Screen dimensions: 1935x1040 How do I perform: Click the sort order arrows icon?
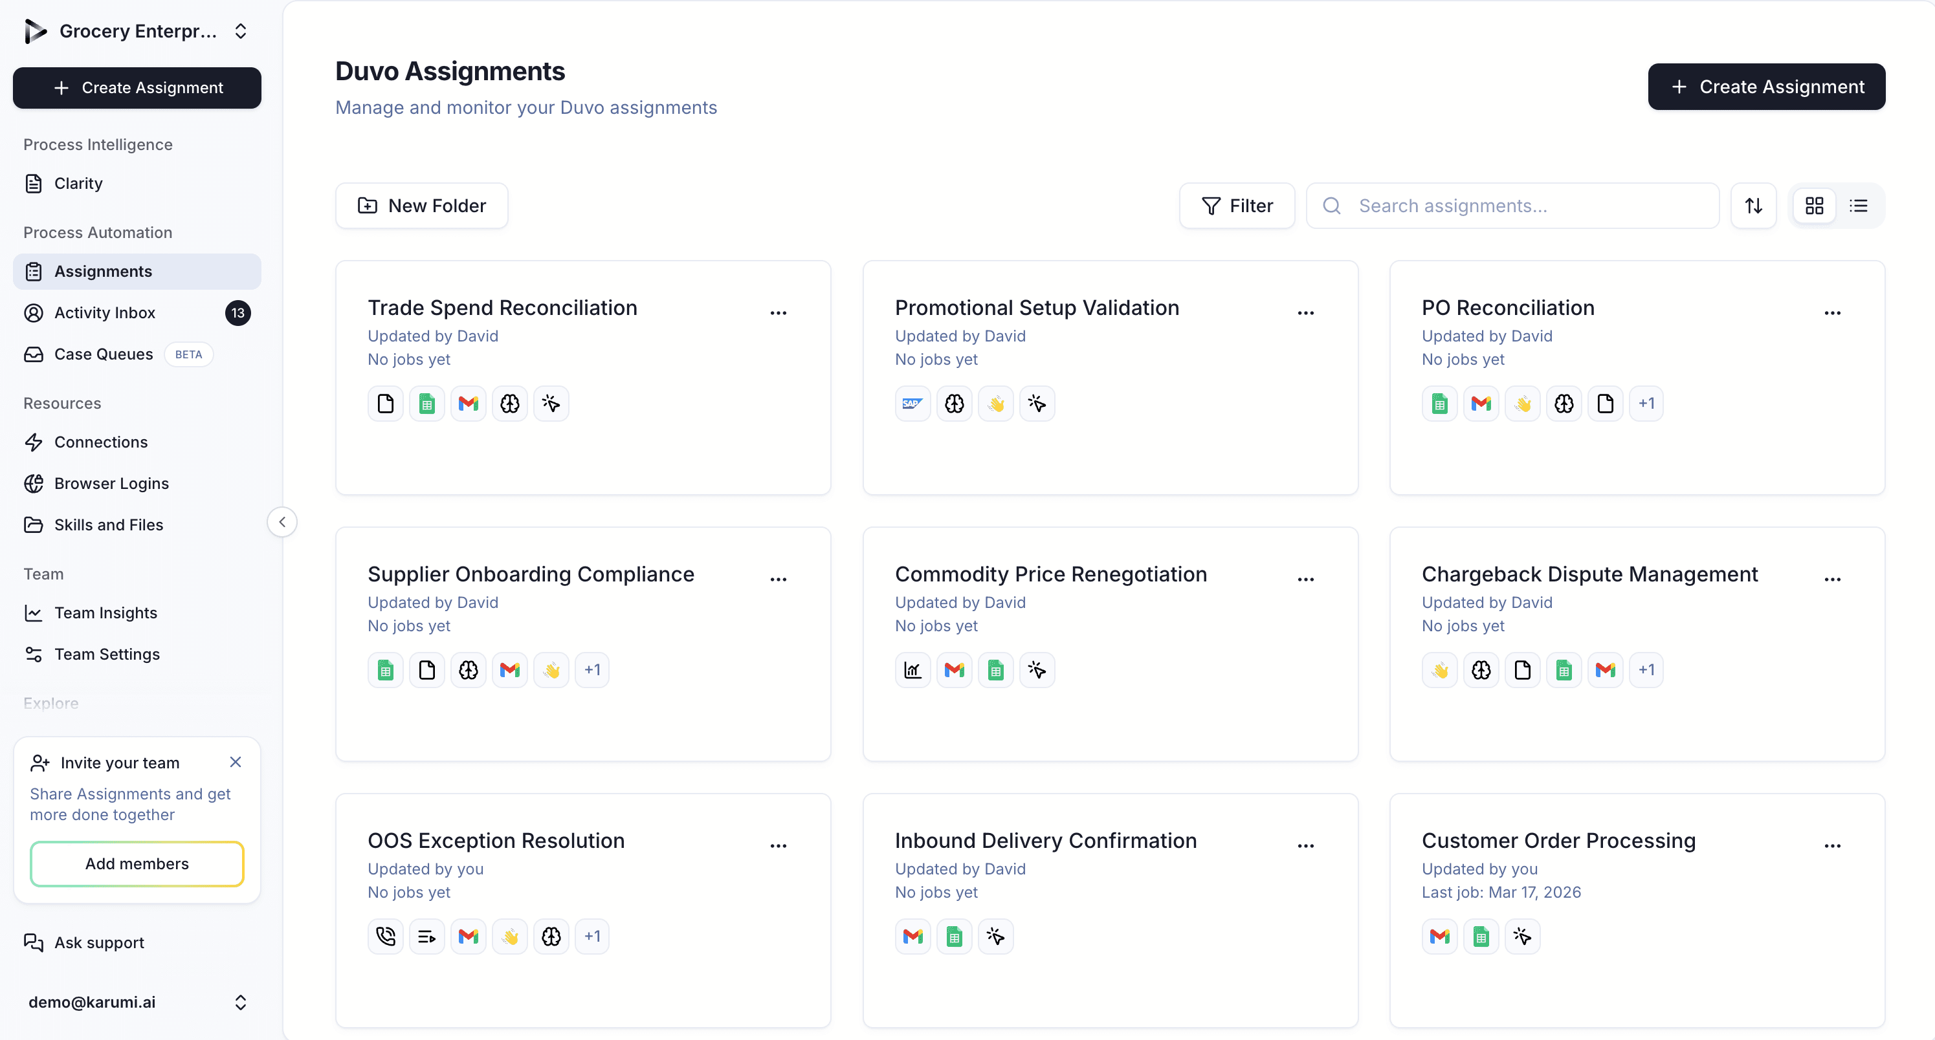coord(1753,206)
